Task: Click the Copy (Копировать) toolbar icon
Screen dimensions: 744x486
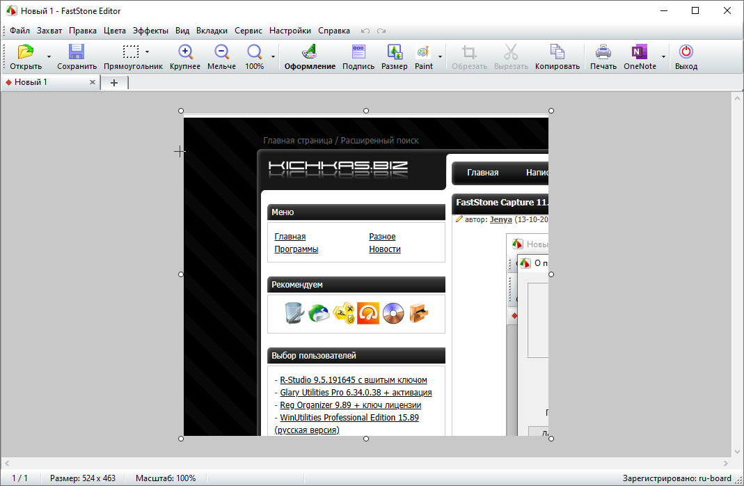Action: [x=557, y=53]
